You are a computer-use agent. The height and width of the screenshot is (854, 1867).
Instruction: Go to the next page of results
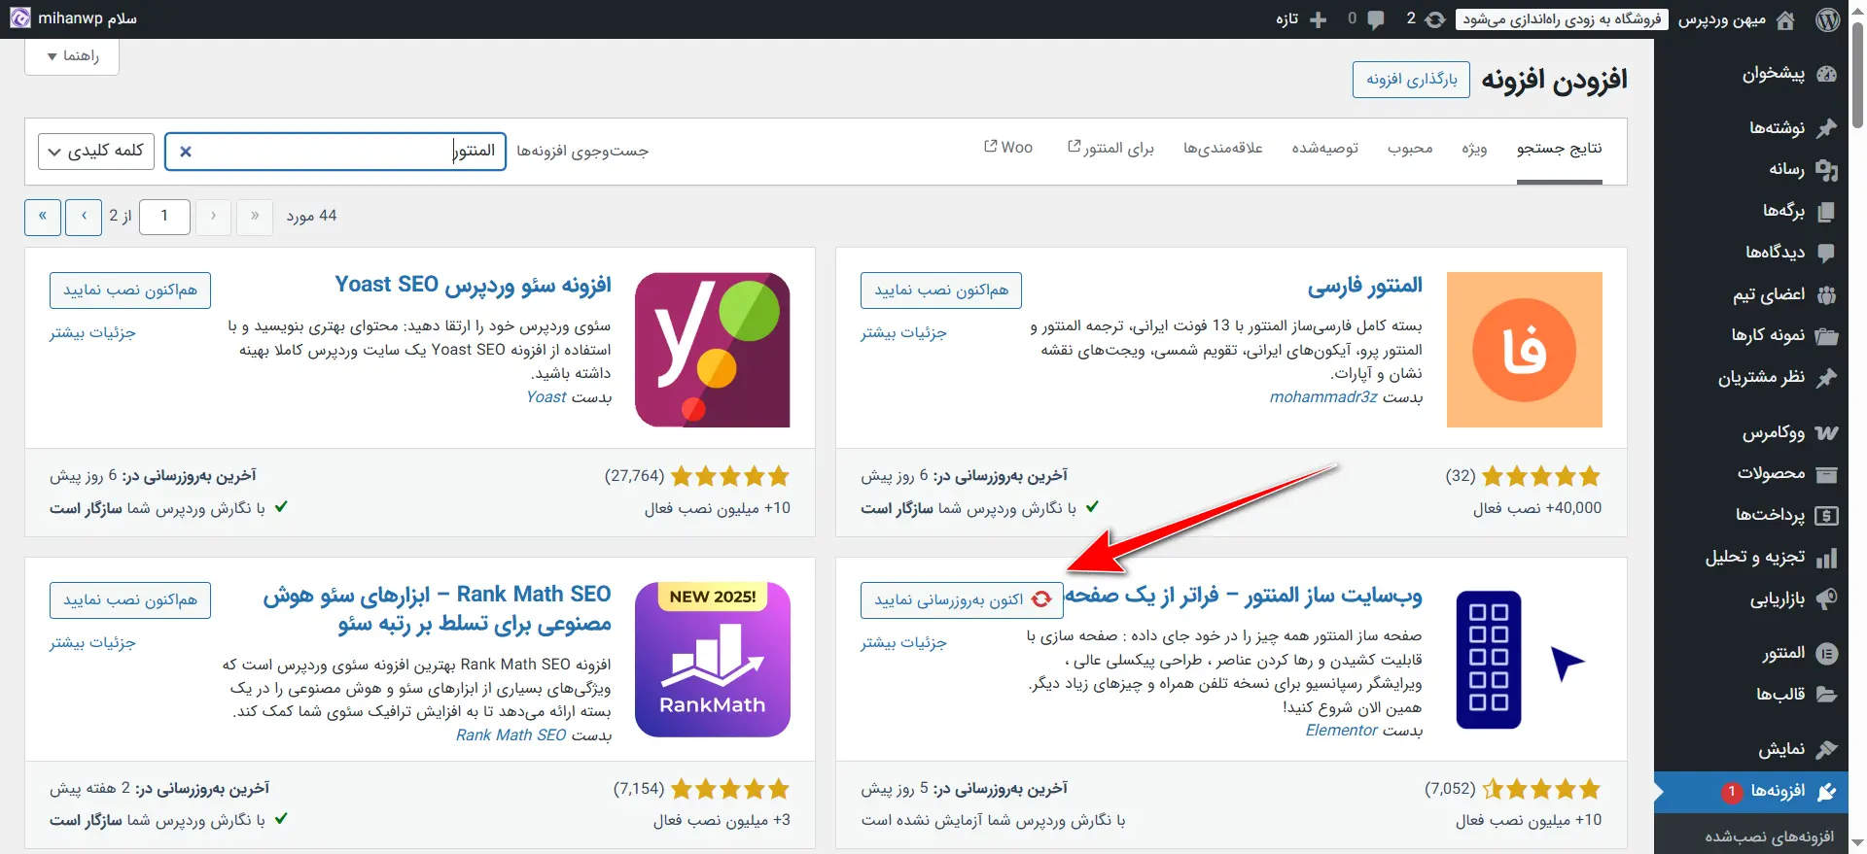pyautogui.click(x=84, y=217)
